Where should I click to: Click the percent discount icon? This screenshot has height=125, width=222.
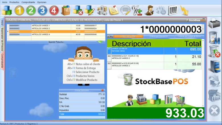[137, 10]
